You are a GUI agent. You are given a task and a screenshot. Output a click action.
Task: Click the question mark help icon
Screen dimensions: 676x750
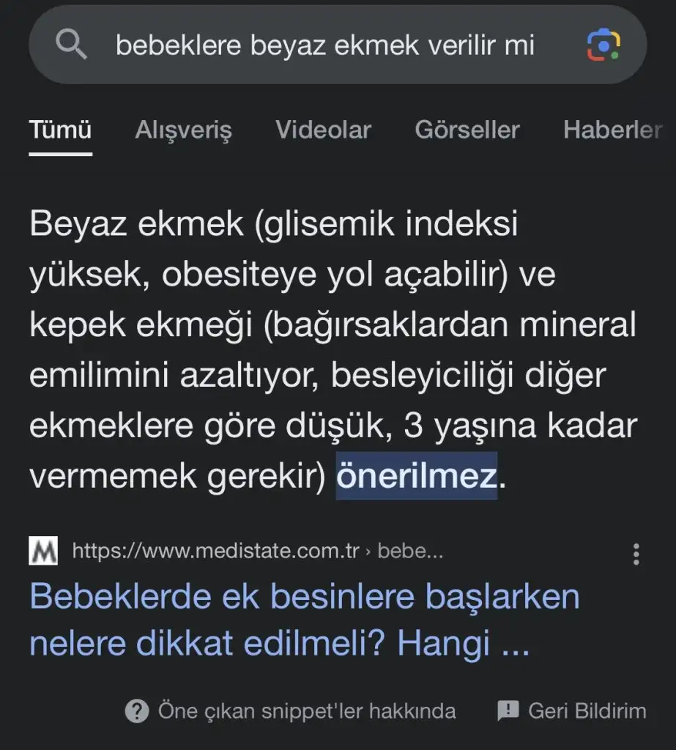click(137, 710)
